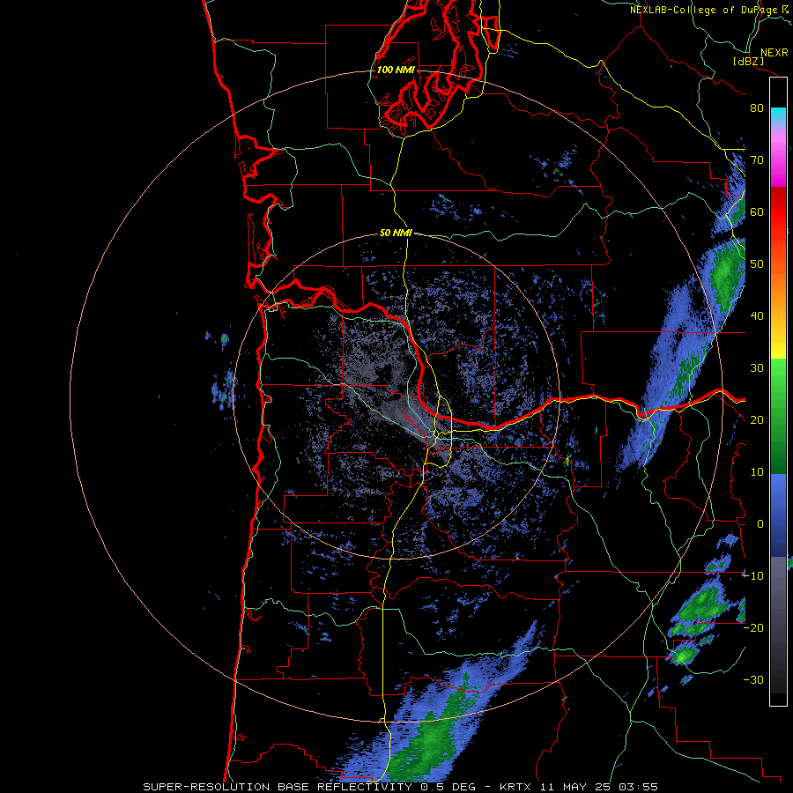Select the "NEXLAB-College of DuPage" credit text
This screenshot has width=793, height=793.
(704, 10)
